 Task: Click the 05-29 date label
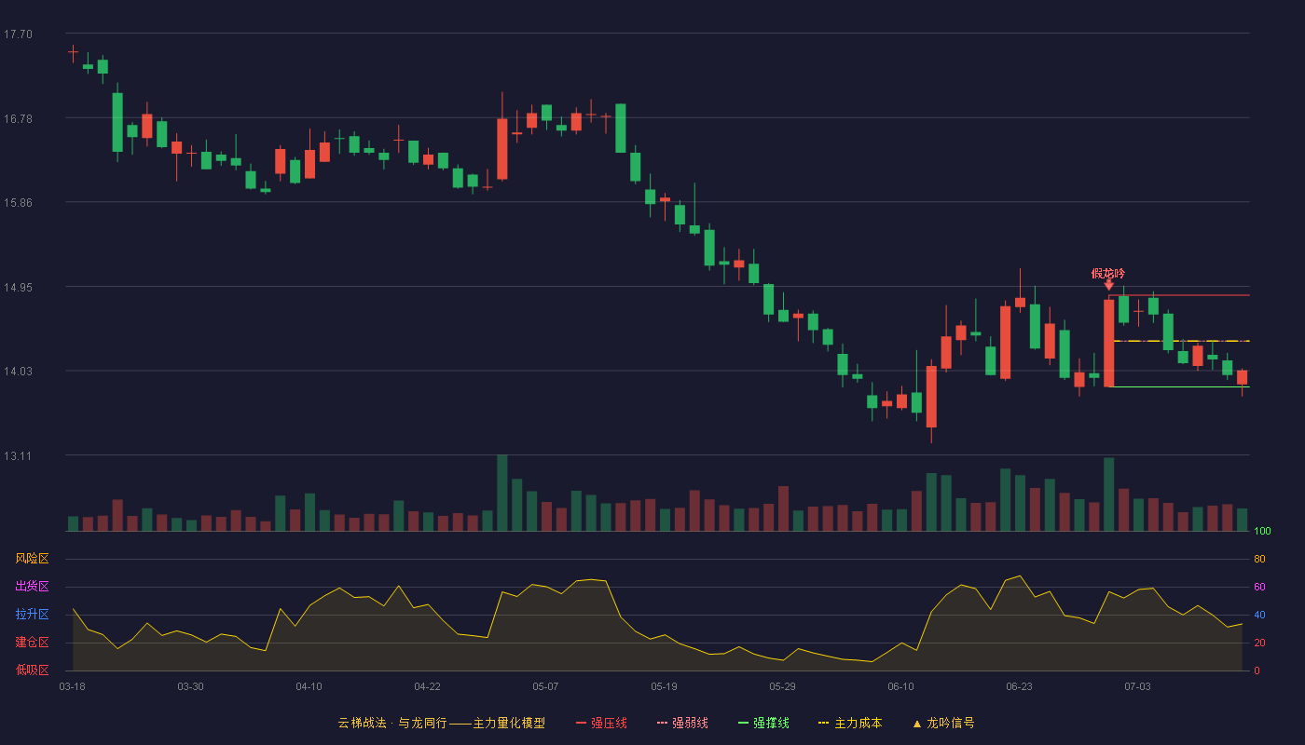(782, 686)
